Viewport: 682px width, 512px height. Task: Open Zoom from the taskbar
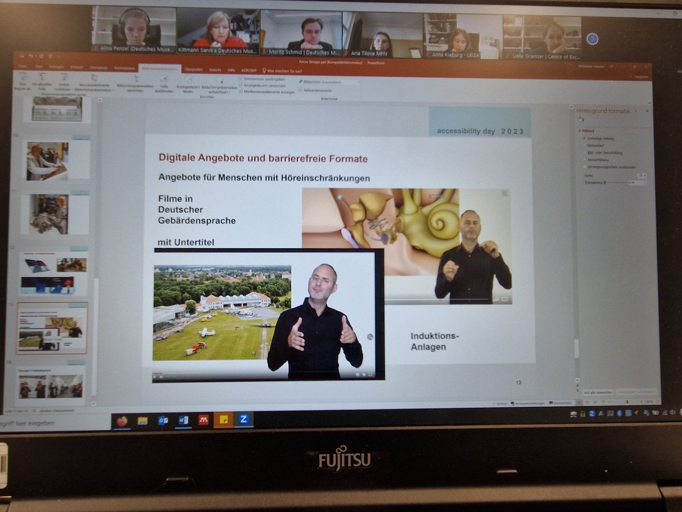244,420
